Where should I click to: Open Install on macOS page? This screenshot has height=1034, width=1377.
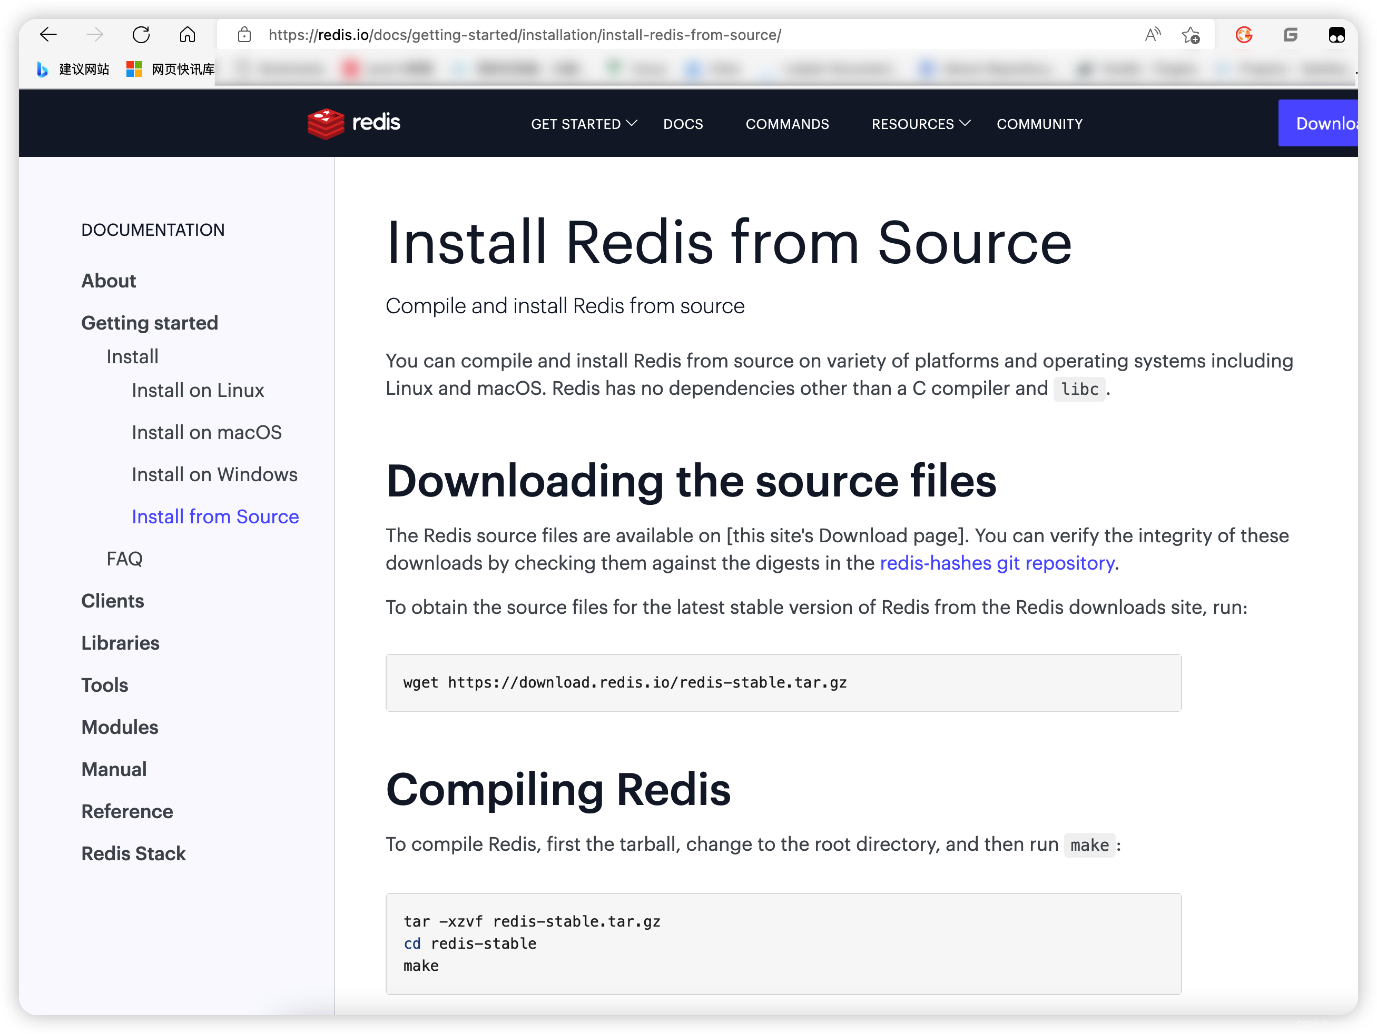tap(206, 432)
